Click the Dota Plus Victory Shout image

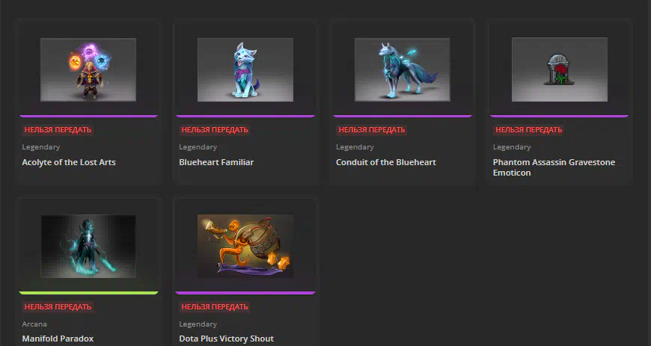click(x=245, y=247)
